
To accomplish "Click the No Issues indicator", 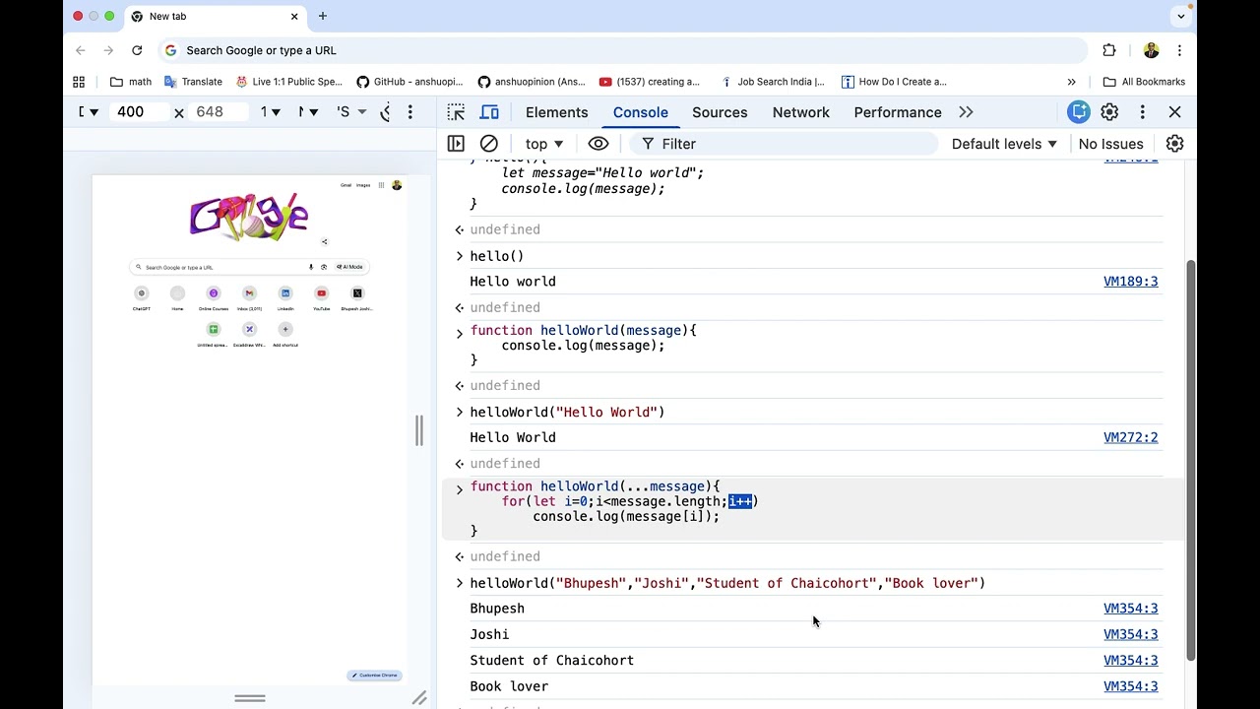I will pyautogui.click(x=1110, y=144).
